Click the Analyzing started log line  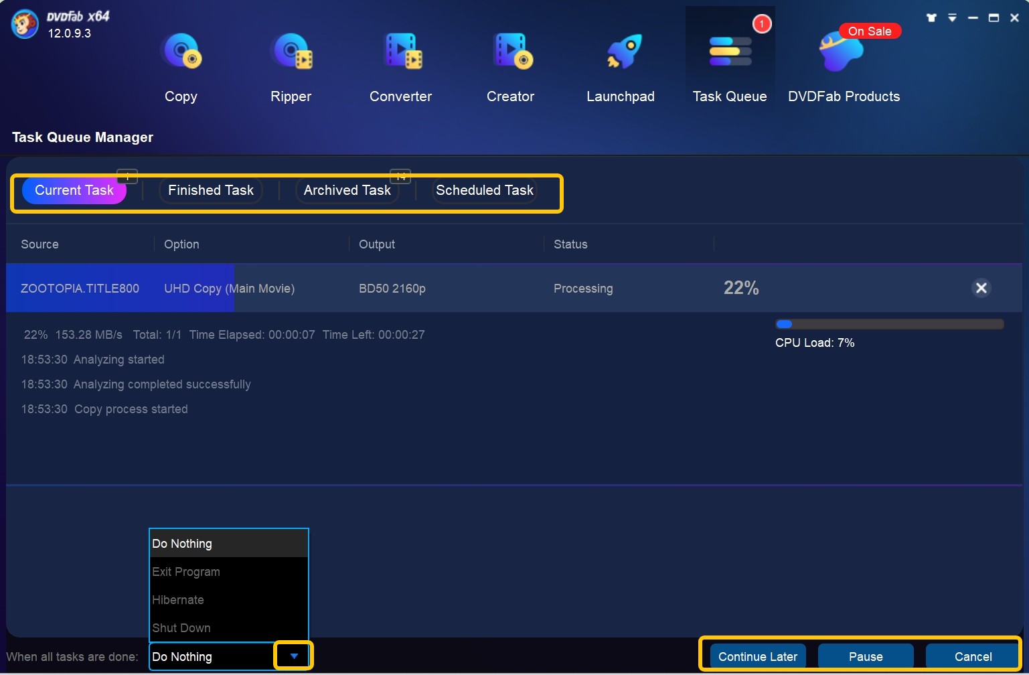92,360
